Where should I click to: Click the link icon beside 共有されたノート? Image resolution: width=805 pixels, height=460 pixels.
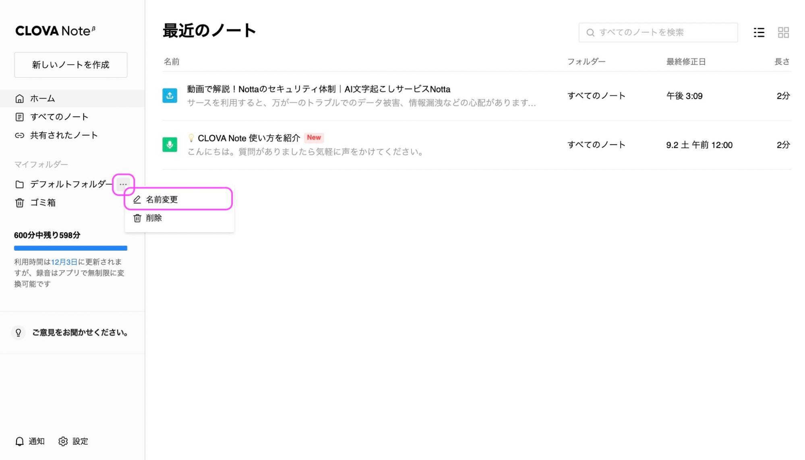[x=19, y=136]
